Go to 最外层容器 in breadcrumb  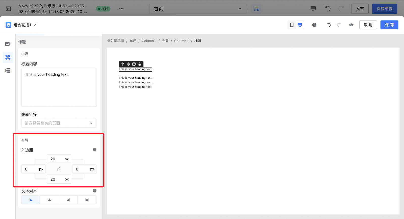(x=115, y=41)
